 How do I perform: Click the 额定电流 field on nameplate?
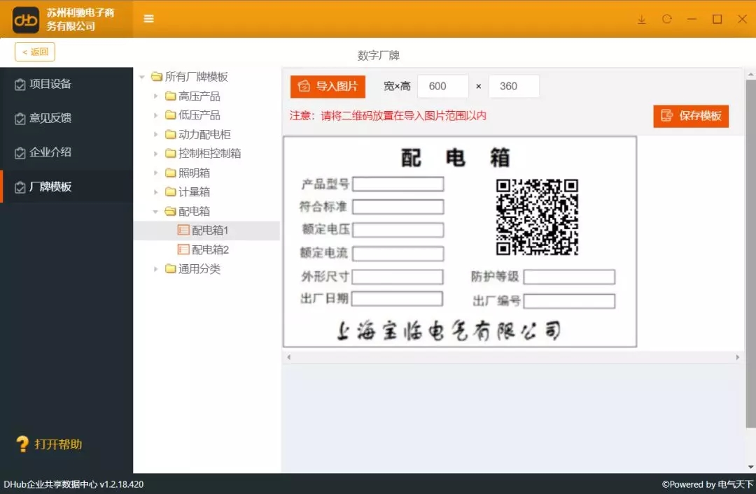pos(398,253)
